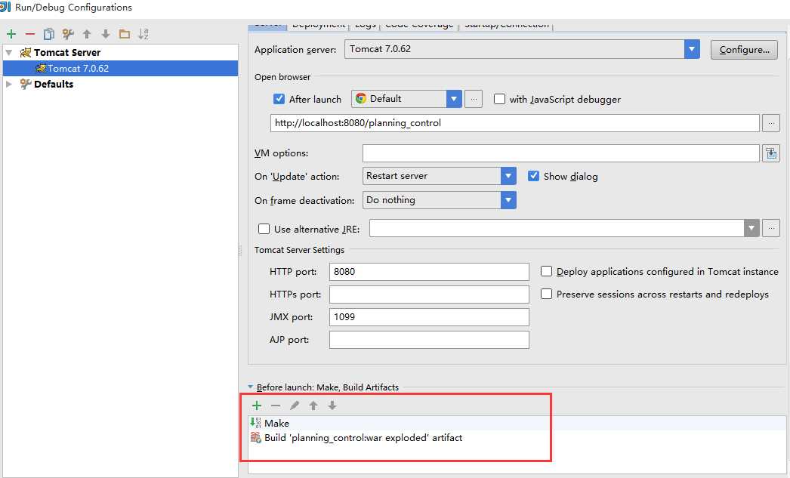Click the HTTPs port field
The image size is (790, 478).
click(x=429, y=295)
